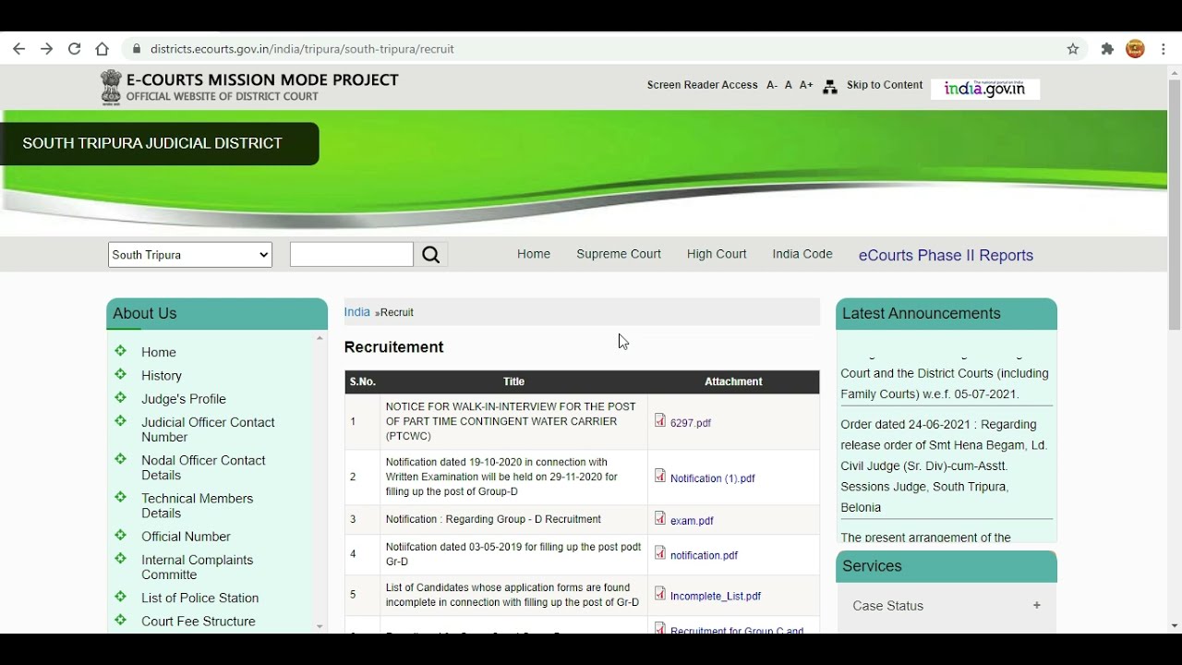The width and height of the screenshot is (1182, 665).
Task: Open Technical Members Details link
Action: (x=197, y=505)
